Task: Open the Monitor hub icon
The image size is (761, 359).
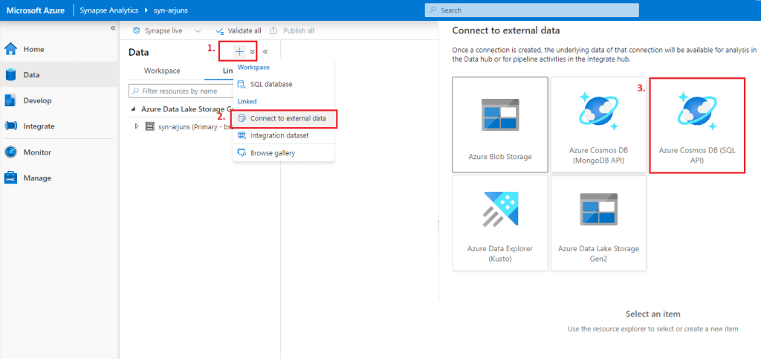Action: point(11,152)
